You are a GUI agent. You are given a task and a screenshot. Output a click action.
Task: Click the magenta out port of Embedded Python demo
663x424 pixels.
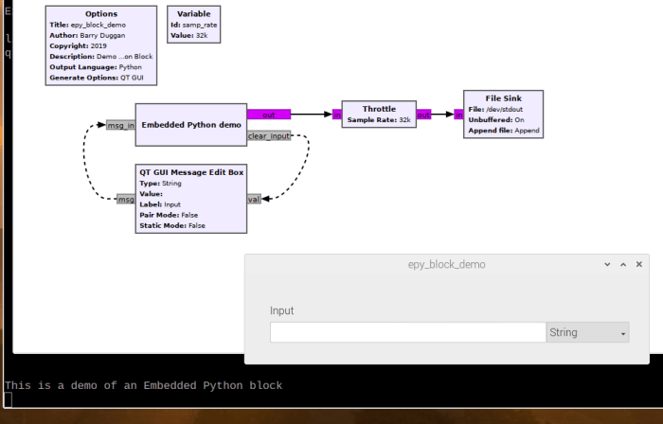tap(269, 115)
